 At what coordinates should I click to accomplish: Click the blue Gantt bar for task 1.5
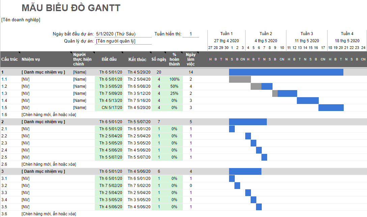[x=331, y=108]
